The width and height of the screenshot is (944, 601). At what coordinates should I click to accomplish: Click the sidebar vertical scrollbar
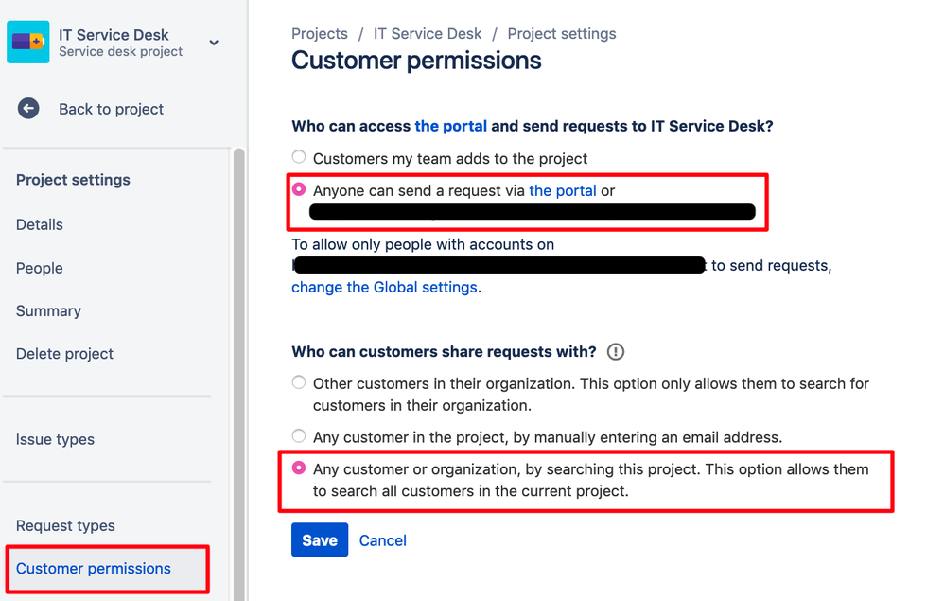pyautogui.click(x=239, y=373)
